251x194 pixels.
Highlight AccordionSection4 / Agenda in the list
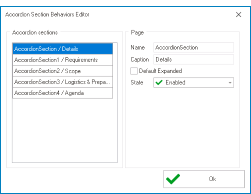(x=62, y=93)
